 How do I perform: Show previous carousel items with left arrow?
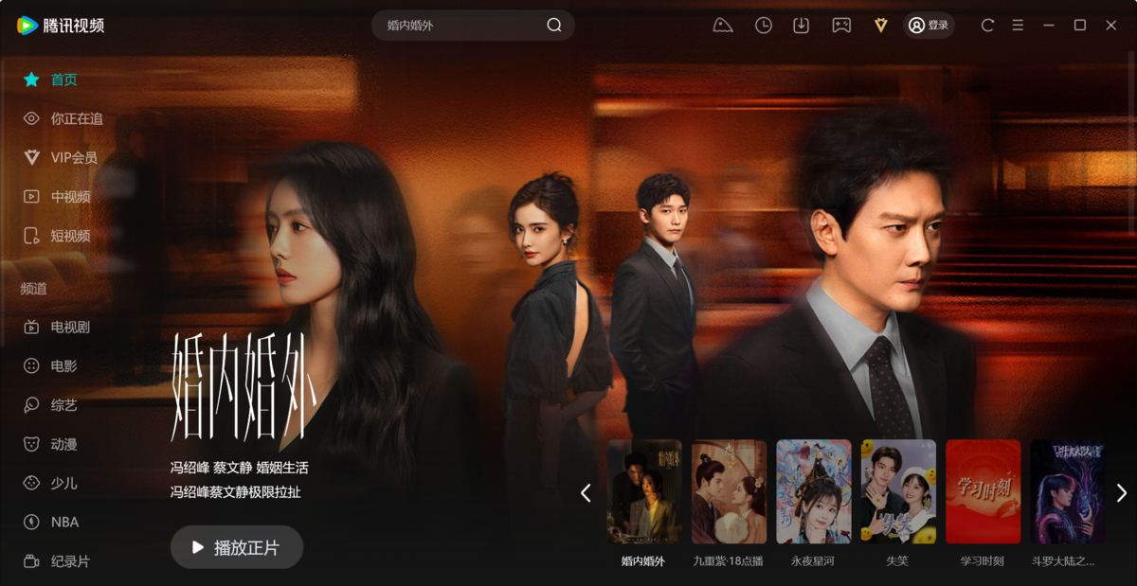[x=586, y=492]
